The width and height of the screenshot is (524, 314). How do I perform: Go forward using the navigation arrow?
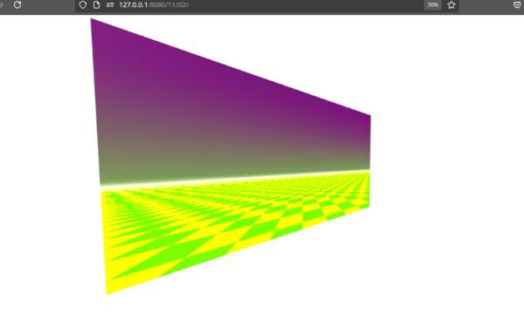pyautogui.click(x=1, y=4)
